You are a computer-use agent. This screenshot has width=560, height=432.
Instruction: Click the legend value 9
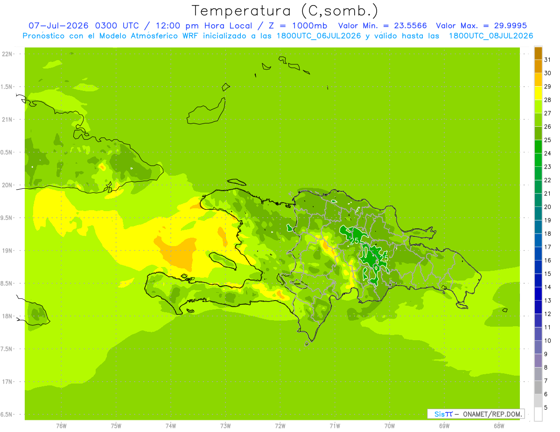click(x=546, y=354)
